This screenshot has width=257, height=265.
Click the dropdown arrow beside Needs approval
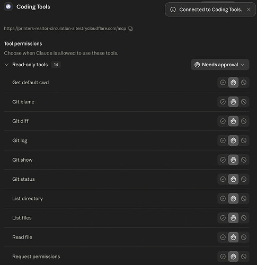point(243,65)
